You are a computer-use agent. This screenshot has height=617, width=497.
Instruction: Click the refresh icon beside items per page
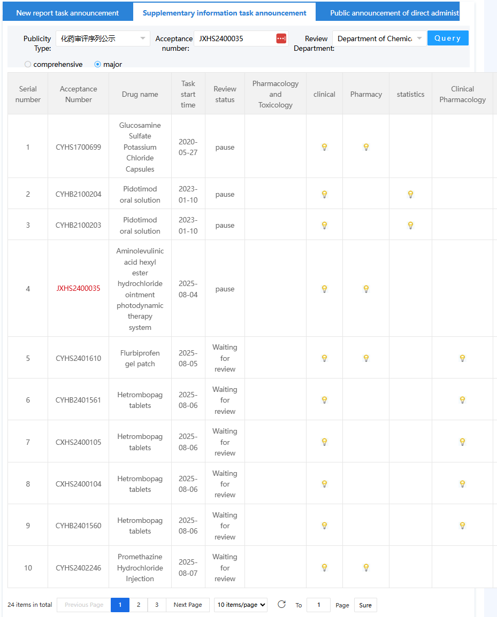(x=281, y=605)
